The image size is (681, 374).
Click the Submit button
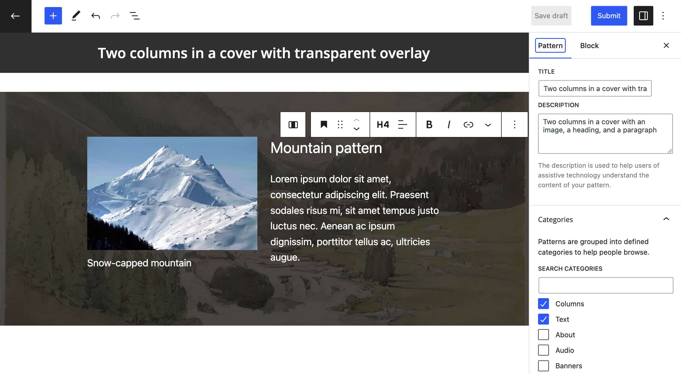[609, 16]
